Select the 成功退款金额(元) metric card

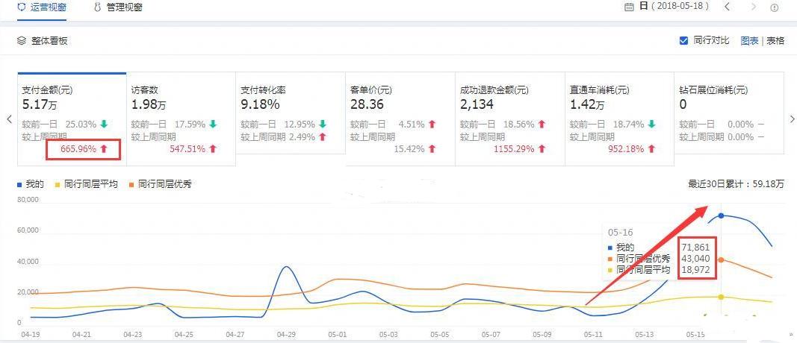[510, 119]
